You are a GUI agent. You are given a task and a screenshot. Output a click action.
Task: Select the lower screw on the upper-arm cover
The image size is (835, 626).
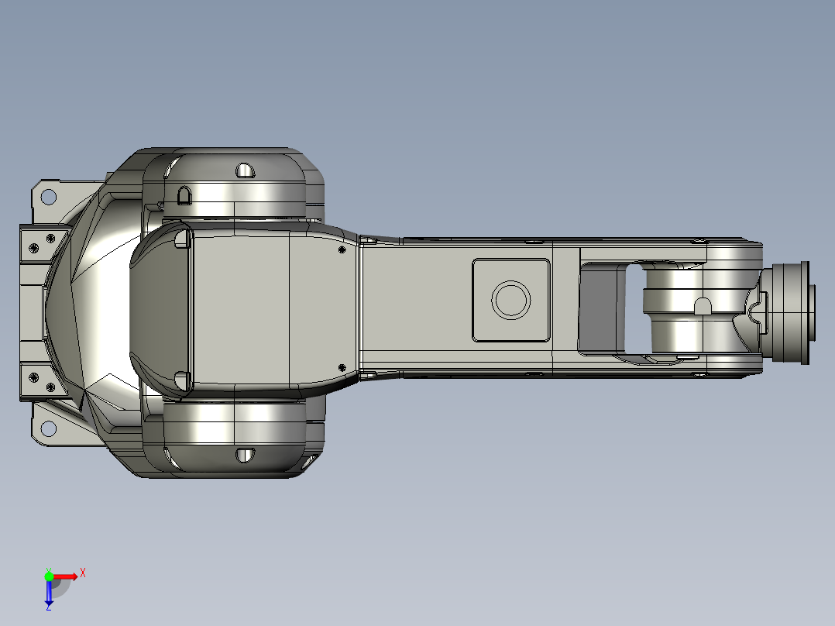click(342, 367)
